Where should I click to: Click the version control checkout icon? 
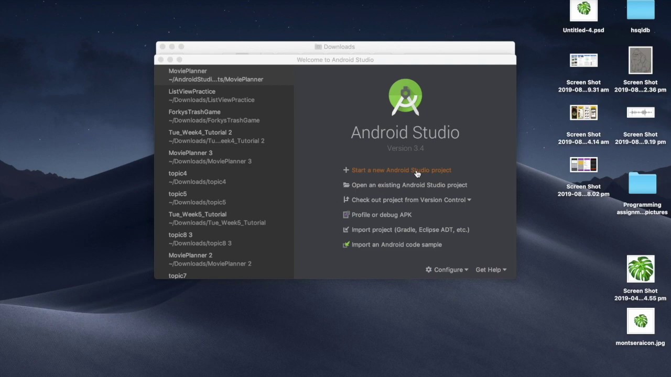[346, 199]
